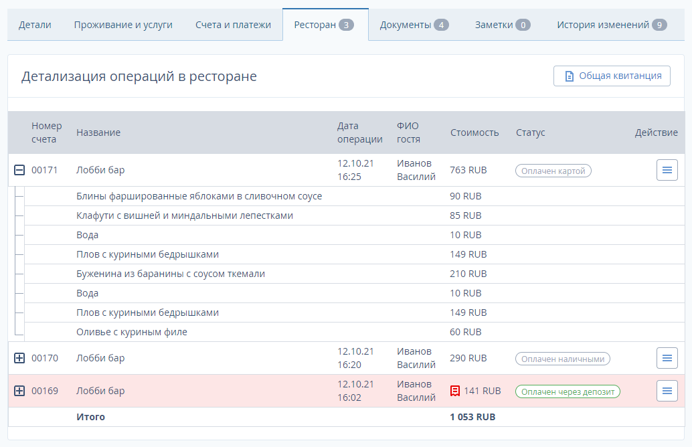Open Проживание и услуги tab
The image size is (692, 447).
tap(123, 25)
